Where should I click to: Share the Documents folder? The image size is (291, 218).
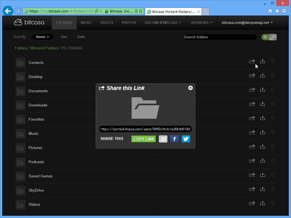pos(252,90)
